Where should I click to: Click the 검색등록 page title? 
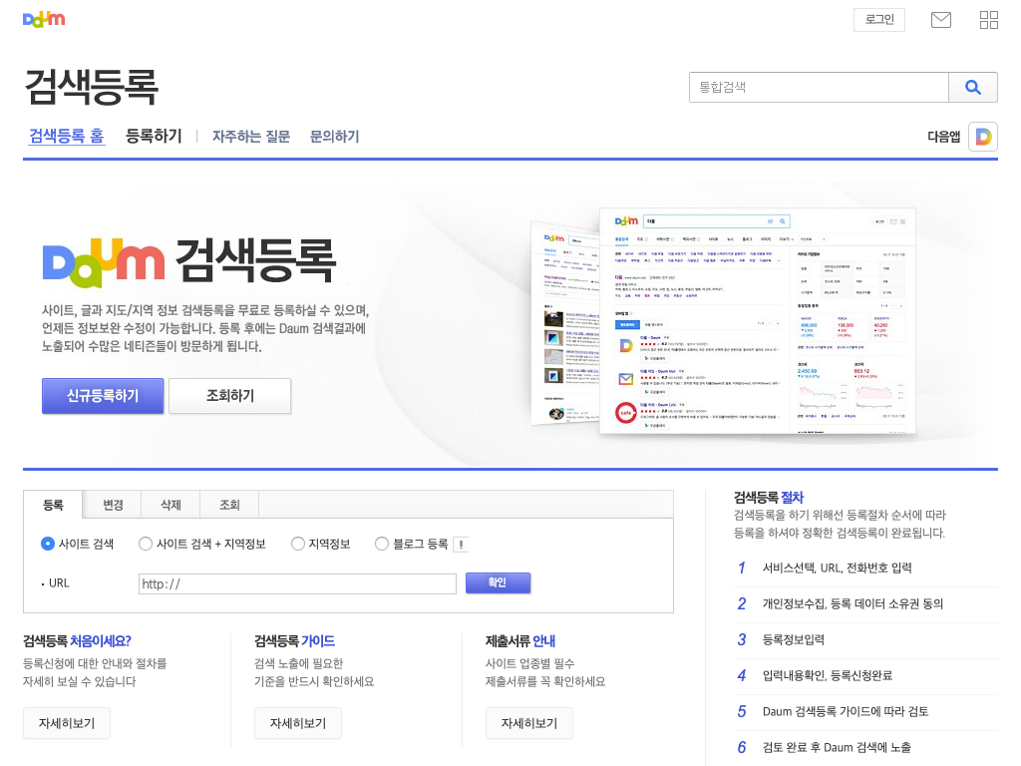click(x=91, y=87)
